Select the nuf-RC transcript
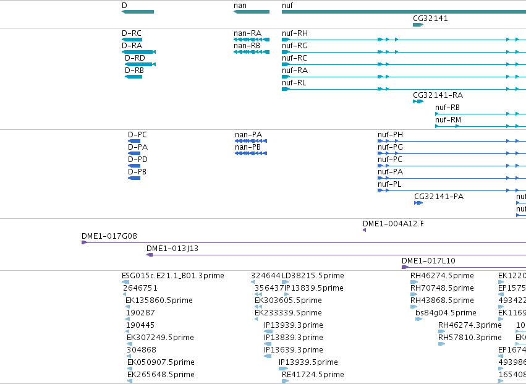Screen dimensions: 526x384 404,64
